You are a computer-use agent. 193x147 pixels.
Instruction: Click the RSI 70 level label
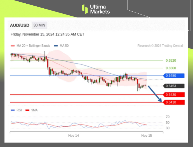(168, 117)
